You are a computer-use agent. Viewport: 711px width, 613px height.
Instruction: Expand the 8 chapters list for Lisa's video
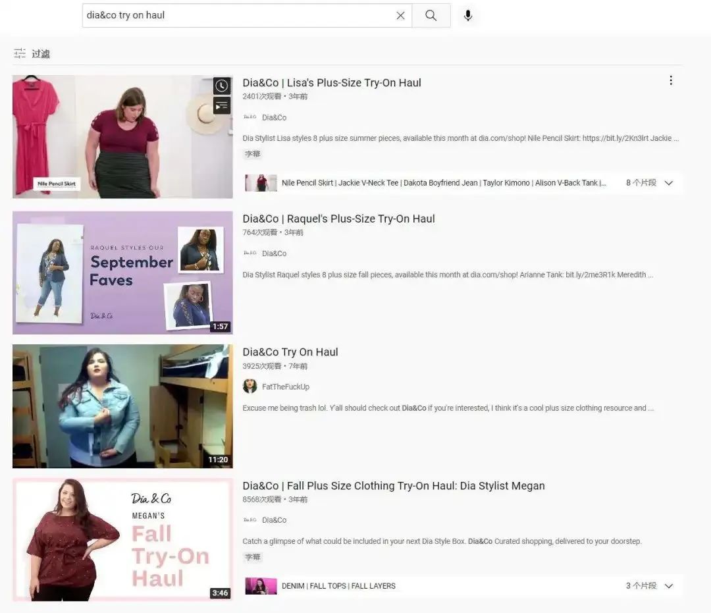(669, 183)
